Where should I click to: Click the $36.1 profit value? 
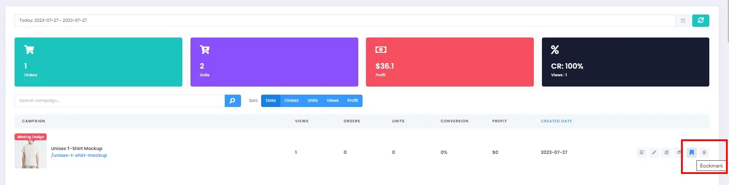(x=384, y=66)
